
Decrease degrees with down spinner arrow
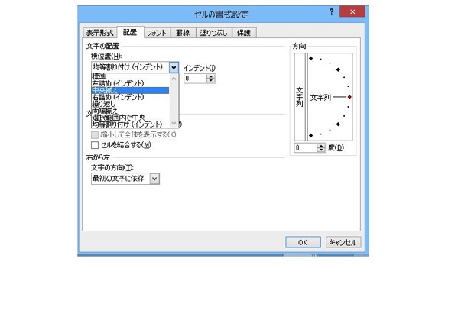pos(321,150)
